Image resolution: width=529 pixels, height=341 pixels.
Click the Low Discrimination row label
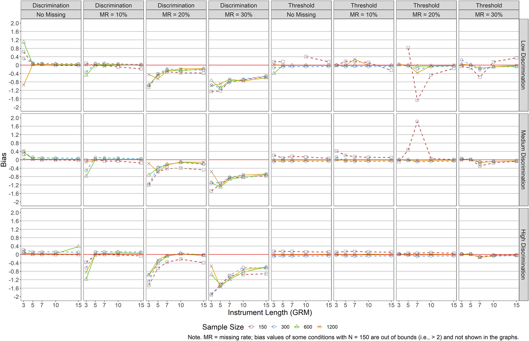tap(523, 65)
